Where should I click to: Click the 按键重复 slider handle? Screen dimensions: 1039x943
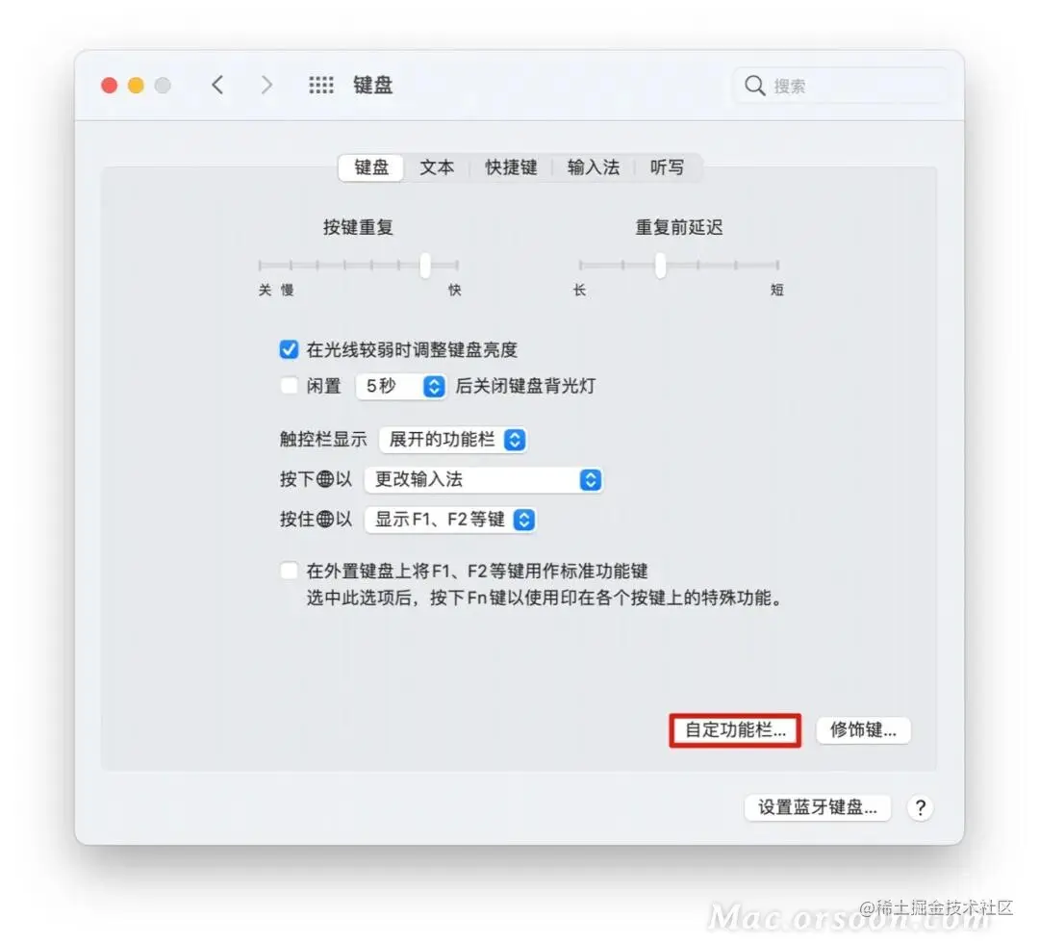[x=425, y=265]
